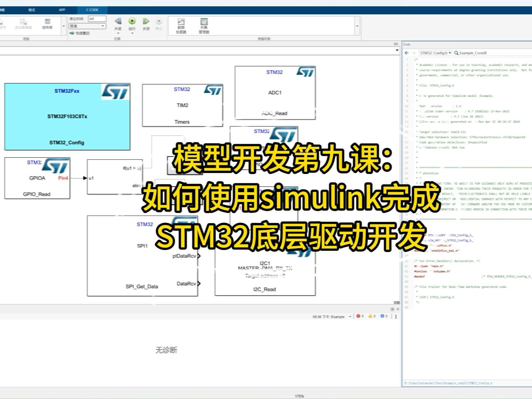This screenshot has width=532, height=399.
Task: Click the ST logo on STM32_Config block
Action: coord(116,92)
